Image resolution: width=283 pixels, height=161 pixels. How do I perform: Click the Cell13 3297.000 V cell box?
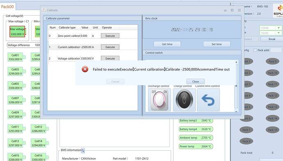tap(15, 143)
